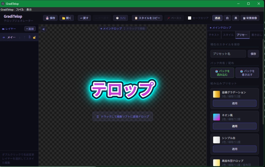This screenshot has height=167, width=265.
Task: Toggle visibility eye of メイン layer
Action: [4, 37]
